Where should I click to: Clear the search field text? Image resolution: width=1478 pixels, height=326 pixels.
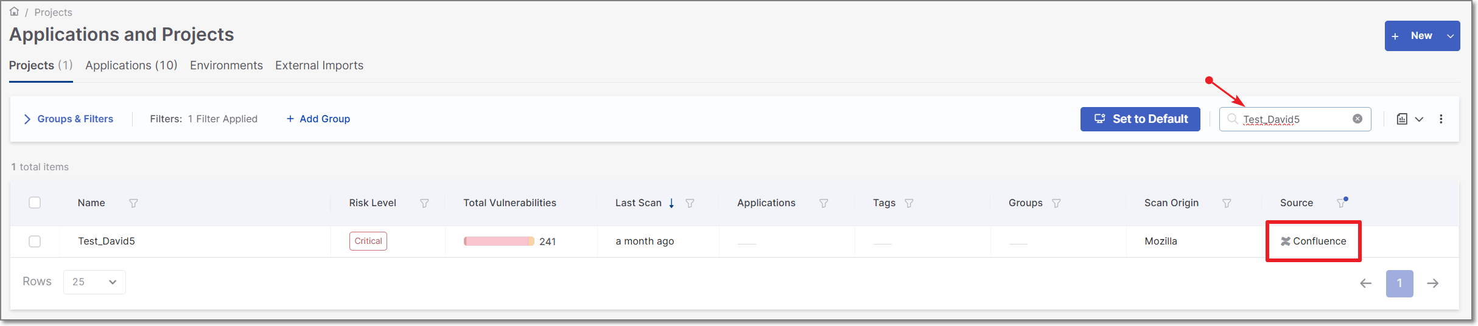(1357, 119)
